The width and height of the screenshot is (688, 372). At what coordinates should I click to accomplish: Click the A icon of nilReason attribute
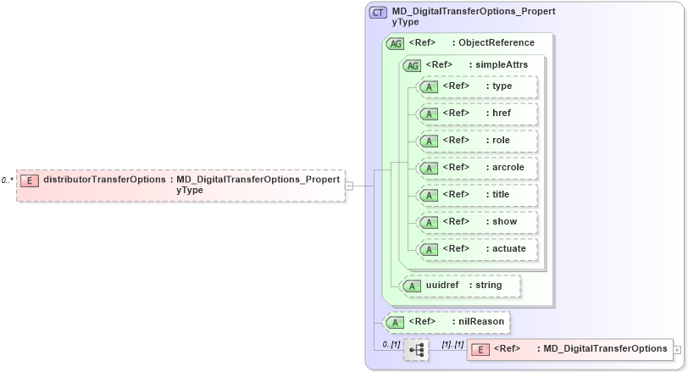[x=395, y=323]
